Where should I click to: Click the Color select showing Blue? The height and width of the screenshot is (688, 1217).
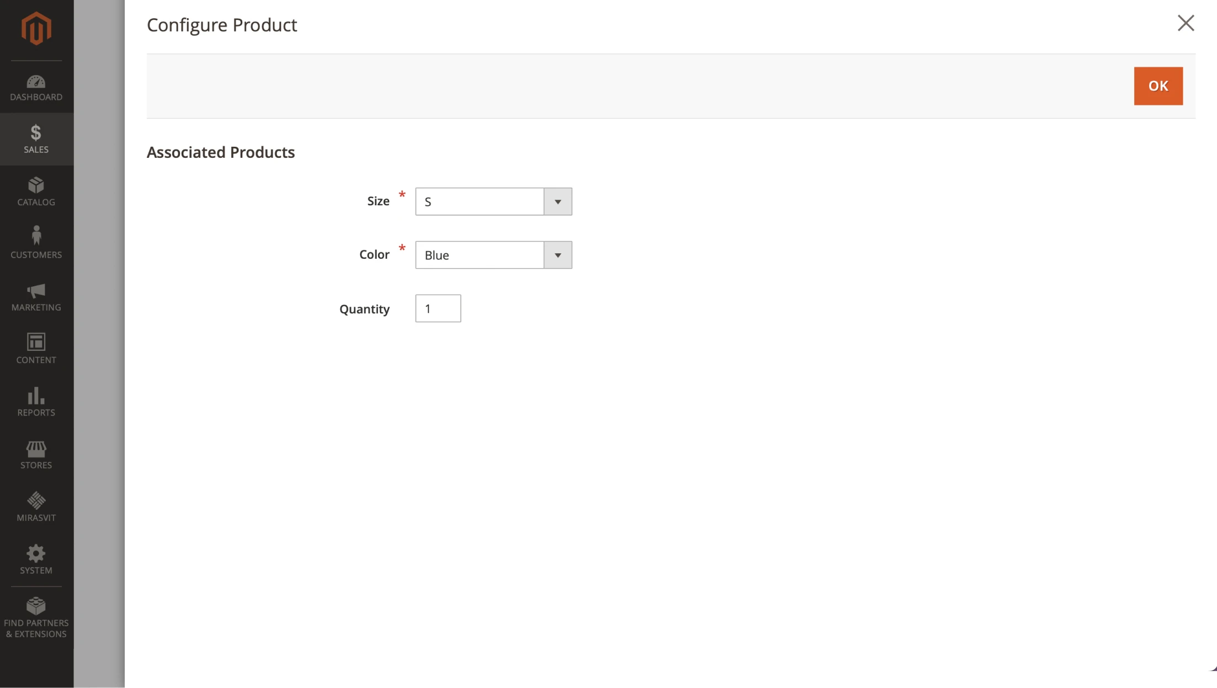[x=479, y=255]
